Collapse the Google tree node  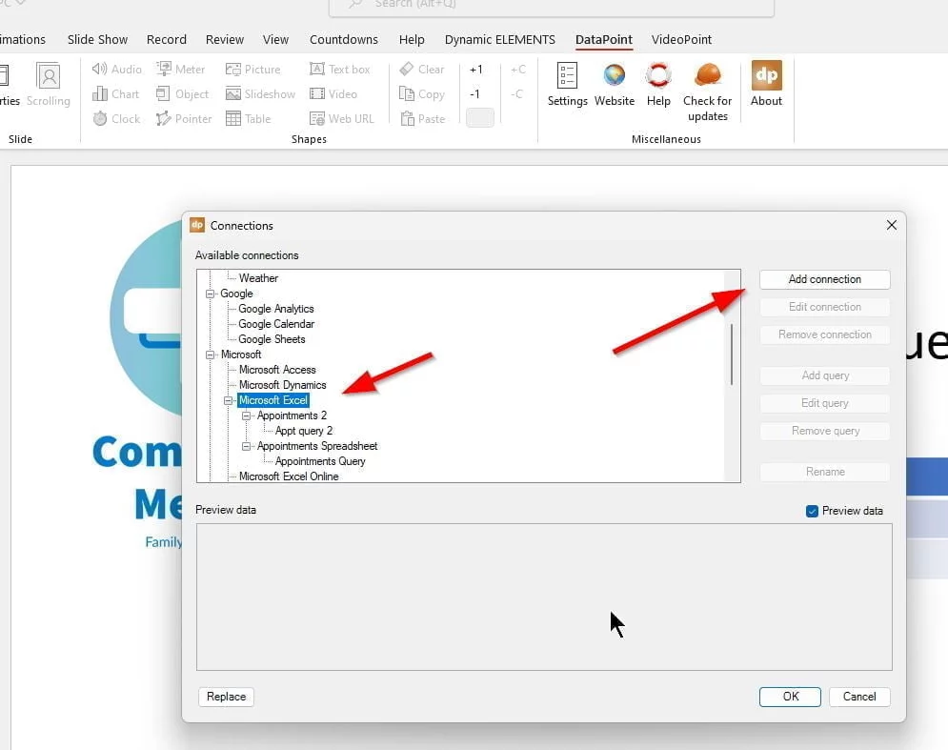pos(212,294)
